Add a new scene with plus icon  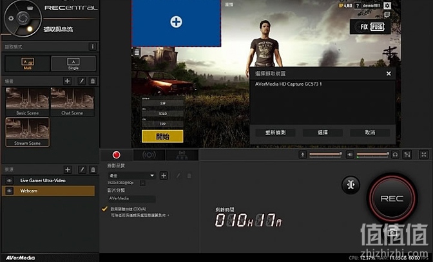[67, 81]
